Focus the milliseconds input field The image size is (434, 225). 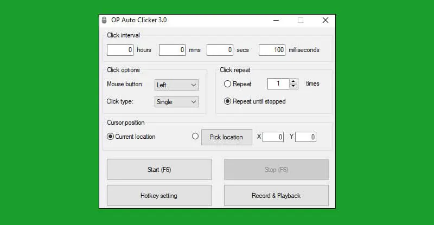(x=272, y=50)
